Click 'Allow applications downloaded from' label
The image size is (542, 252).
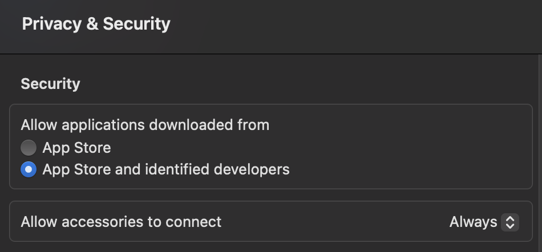coord(145,125)
